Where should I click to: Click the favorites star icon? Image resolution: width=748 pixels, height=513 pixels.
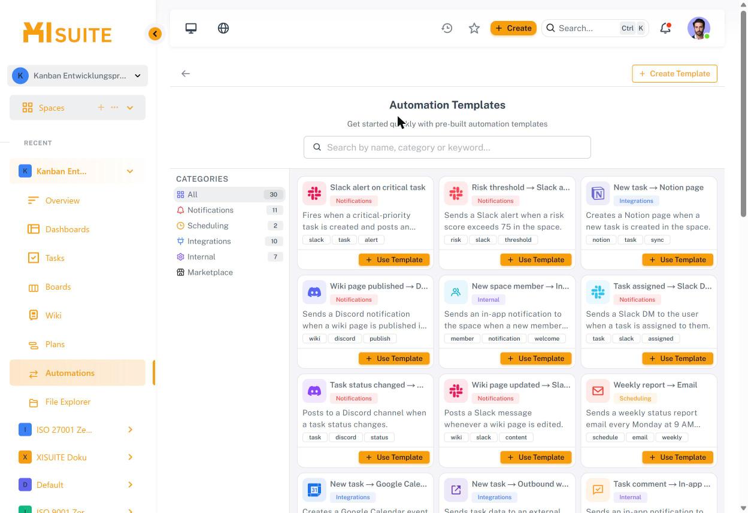[x=474, y=28]
